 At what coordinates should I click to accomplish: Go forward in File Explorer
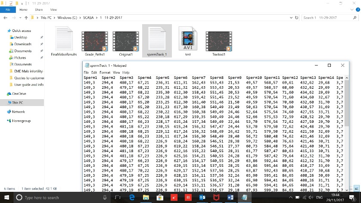tap(14, 18)
